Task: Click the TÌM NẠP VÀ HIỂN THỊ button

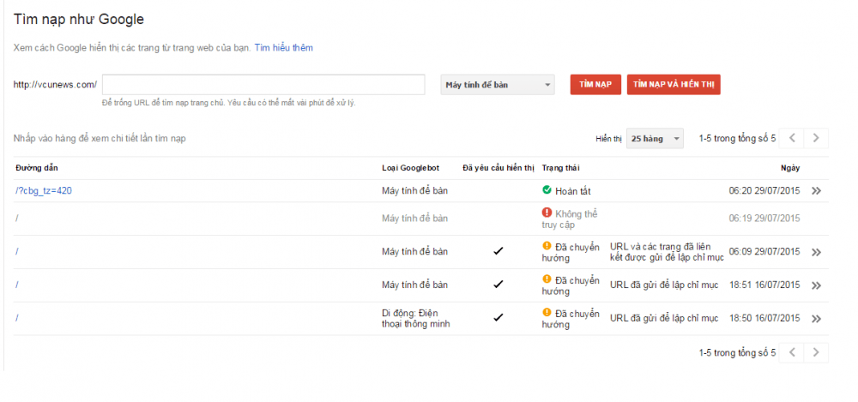Action: pyautogui.click(x=674, y=85)
